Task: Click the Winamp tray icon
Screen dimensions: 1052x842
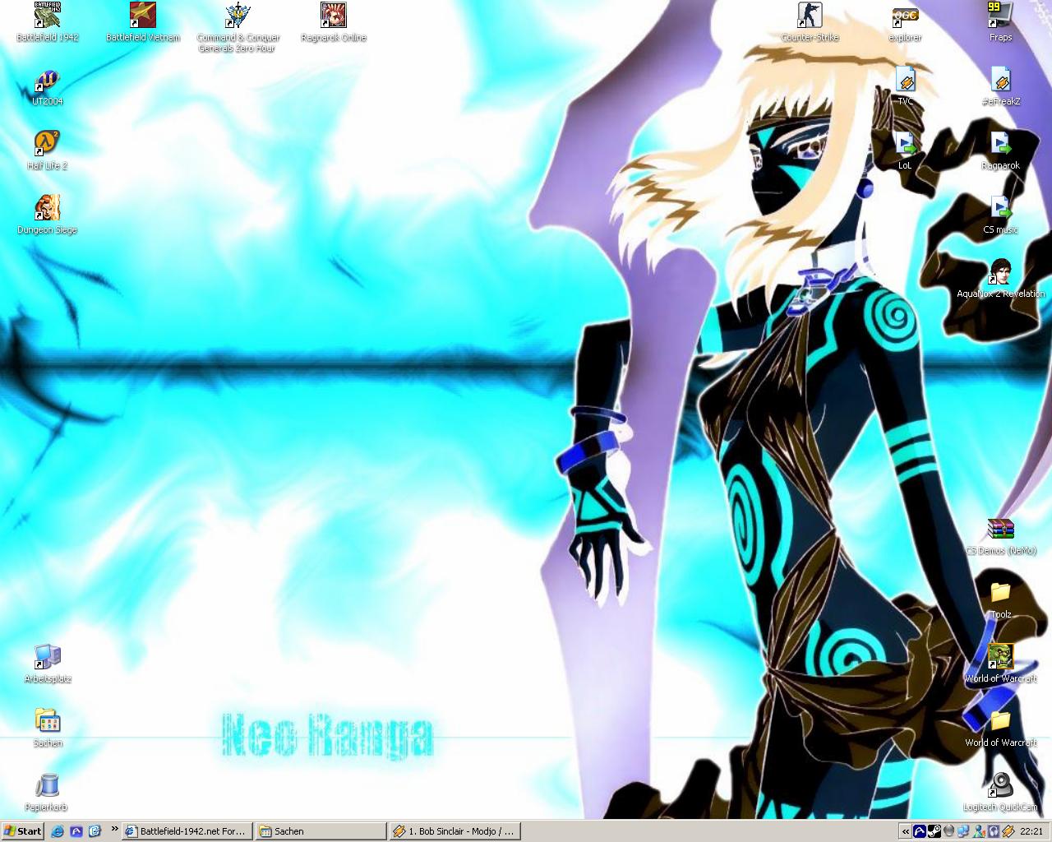Action: click(1008, 831)
